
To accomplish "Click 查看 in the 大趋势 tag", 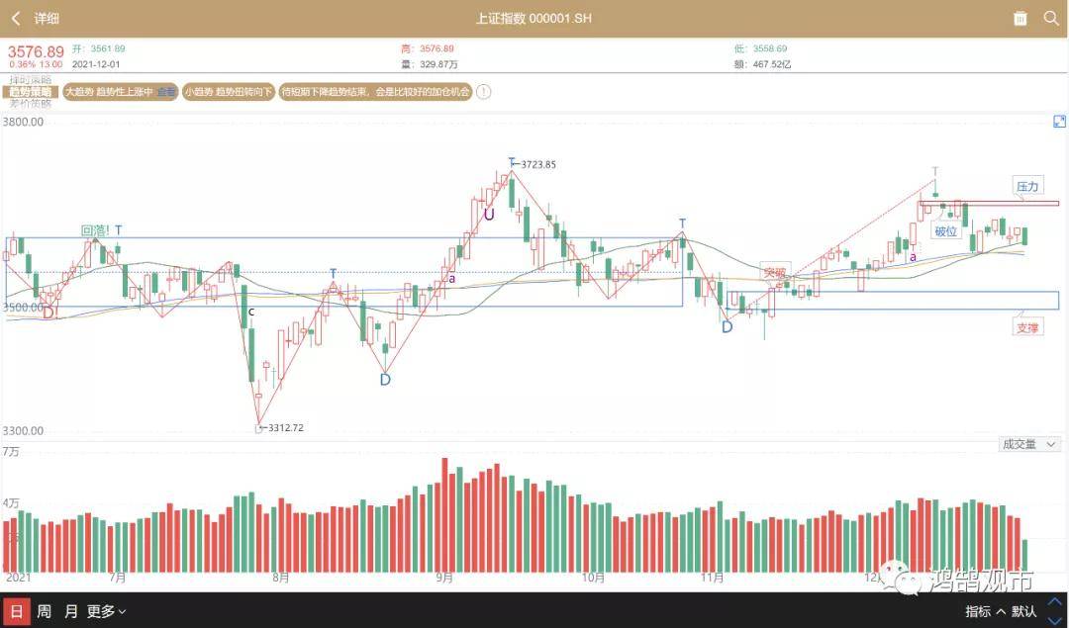I will point(166,92).
